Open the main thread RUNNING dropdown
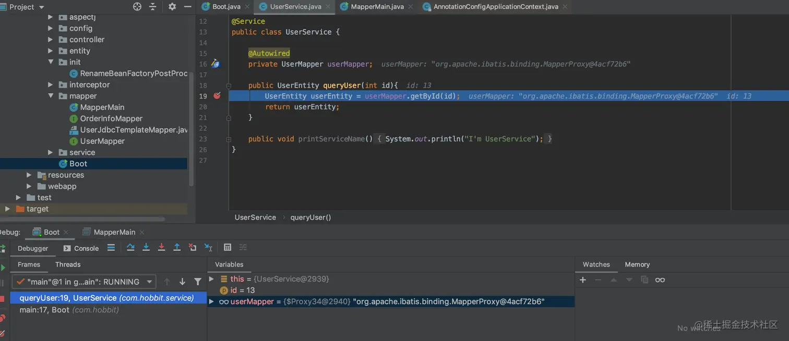The image size is (789, 341). (x=84, y=282)
